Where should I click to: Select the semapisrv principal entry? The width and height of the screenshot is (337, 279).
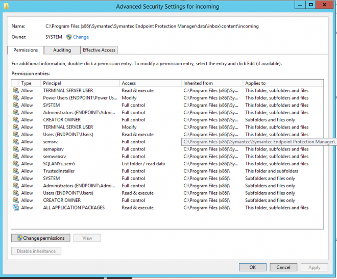(53, 149)
